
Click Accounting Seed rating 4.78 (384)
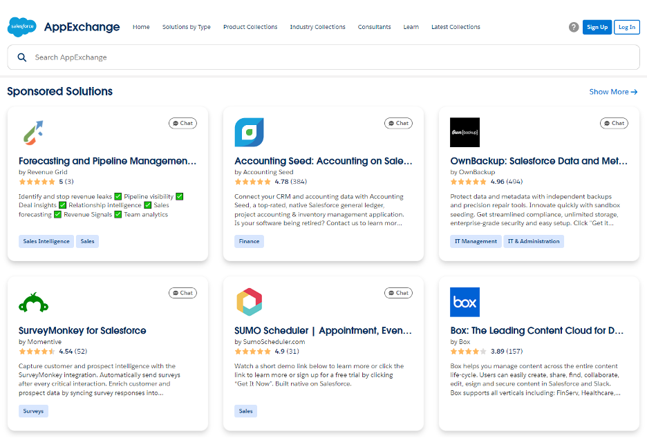pyautogui.click(x=271, y=182)
